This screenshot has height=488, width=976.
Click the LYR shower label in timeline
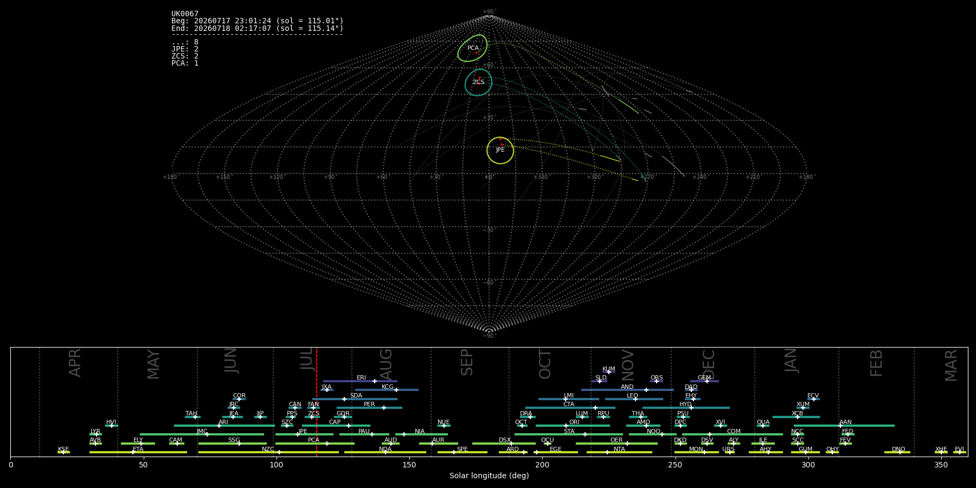coord(95,432)
